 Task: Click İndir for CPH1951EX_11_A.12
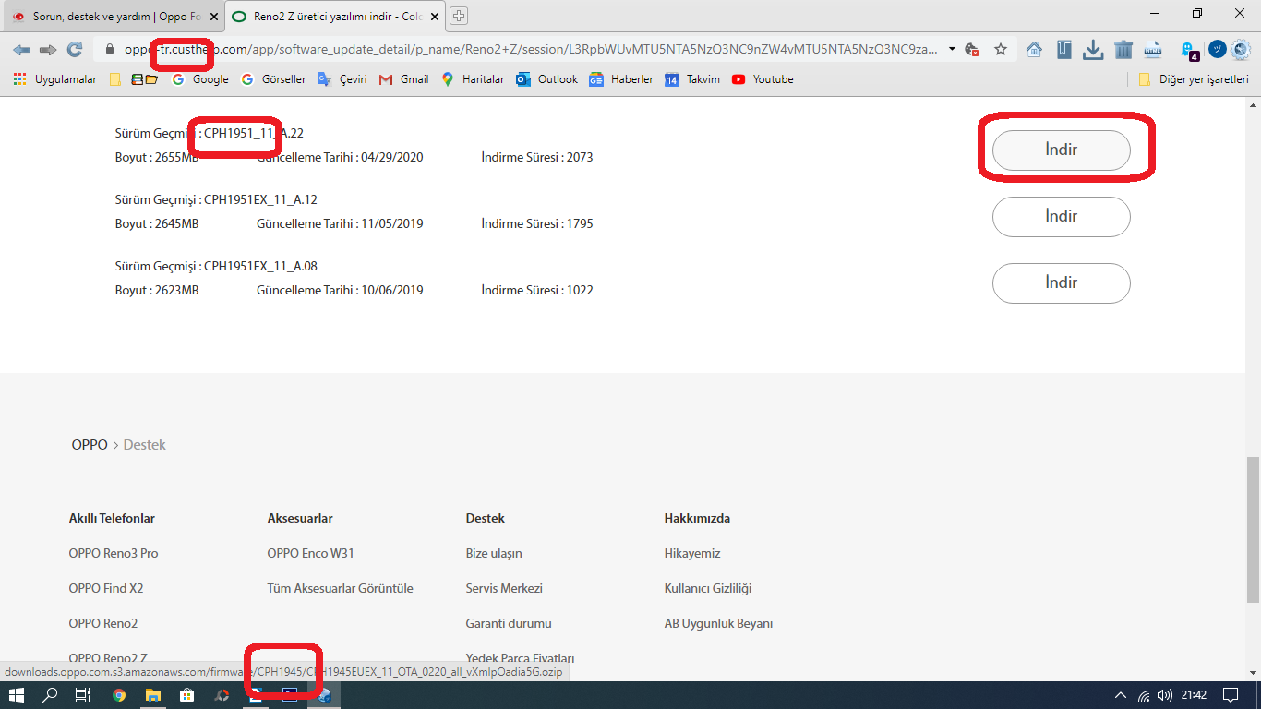coord(1061,216)
